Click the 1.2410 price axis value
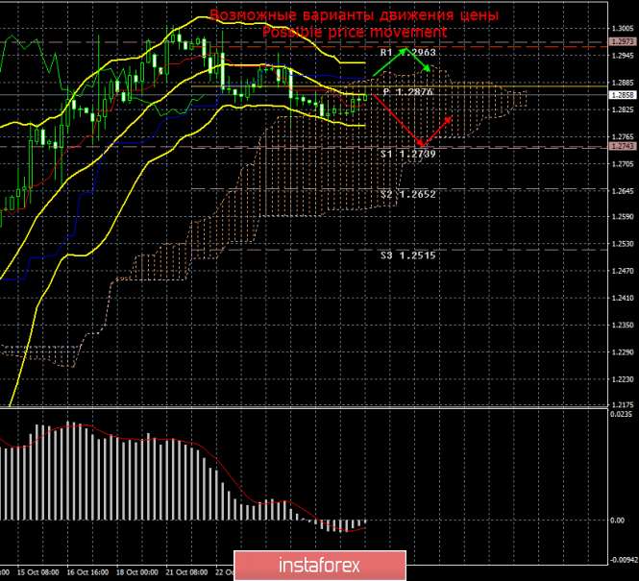Screen dimensions: 639x581 click(x=623, y=298)
